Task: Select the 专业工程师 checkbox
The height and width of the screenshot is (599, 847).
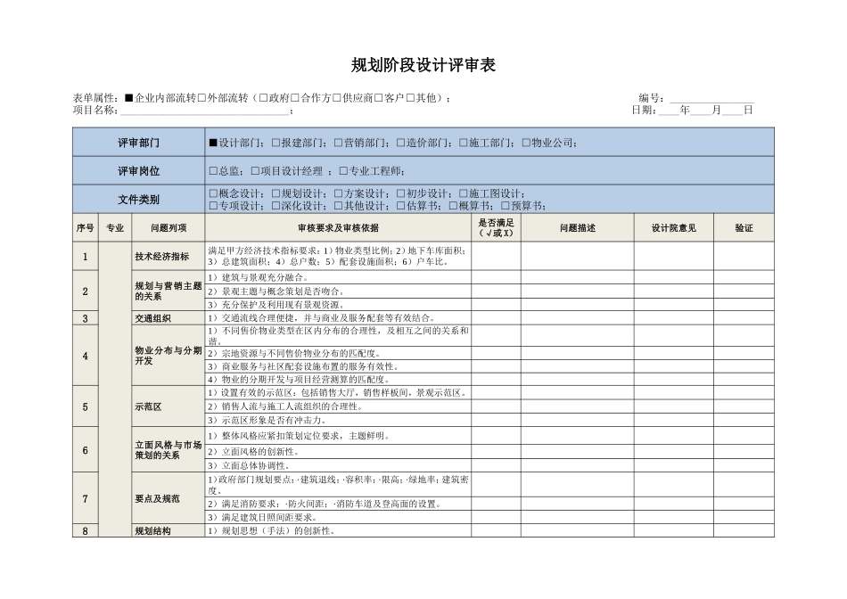Action: click(x=343, y=170)
